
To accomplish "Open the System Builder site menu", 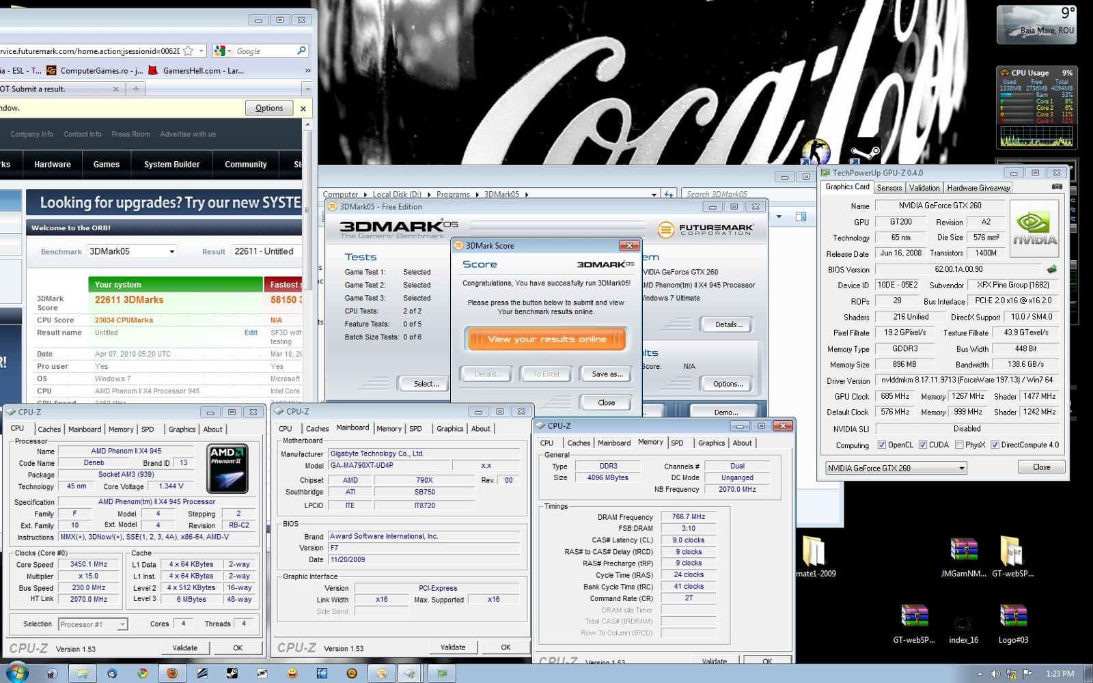I will pos(171,165).
